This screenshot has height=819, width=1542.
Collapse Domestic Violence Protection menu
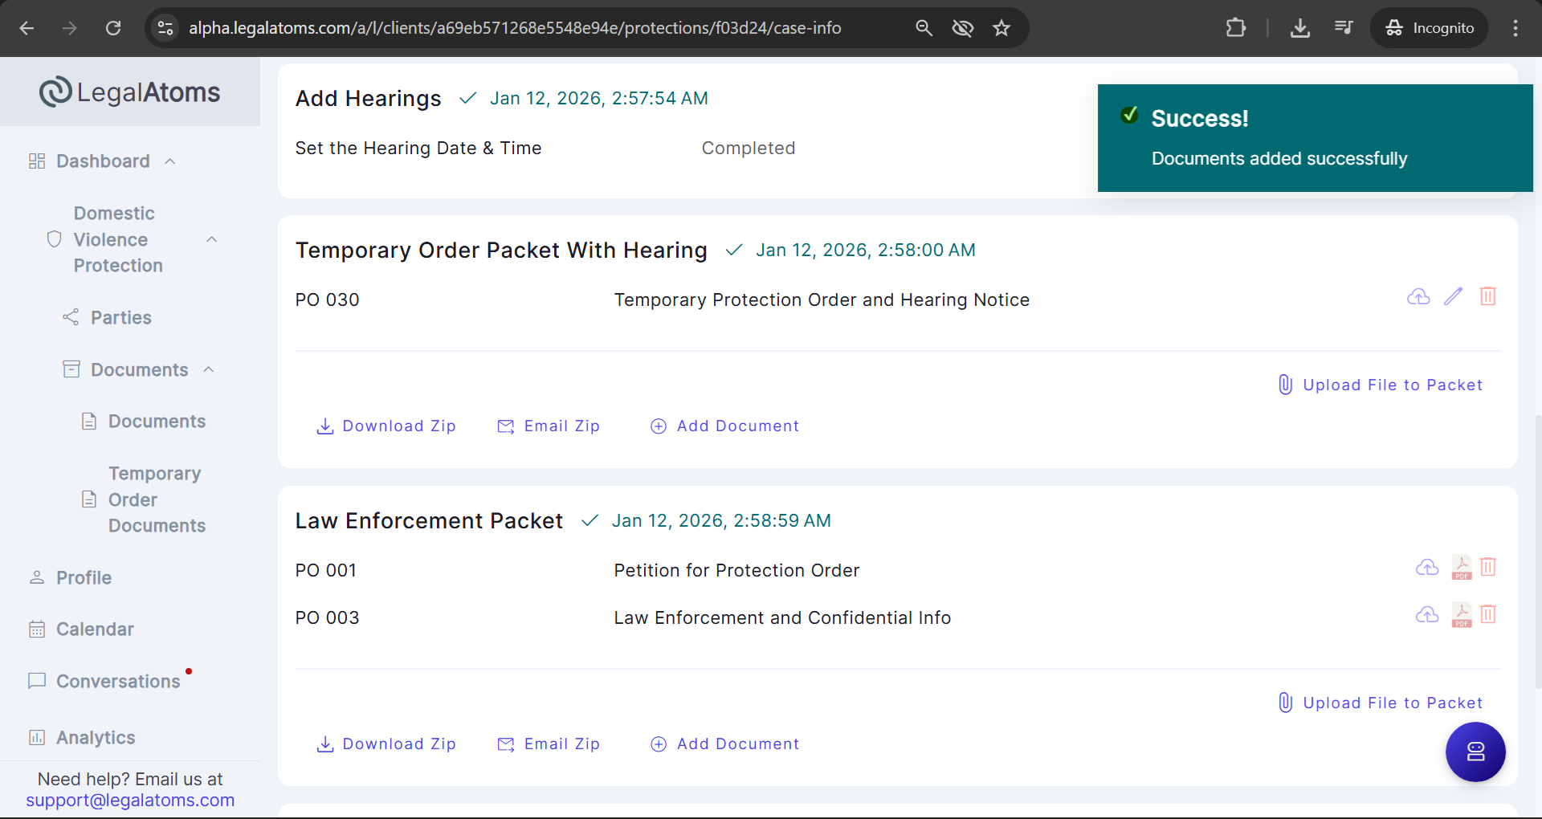(x=212, y=239)
